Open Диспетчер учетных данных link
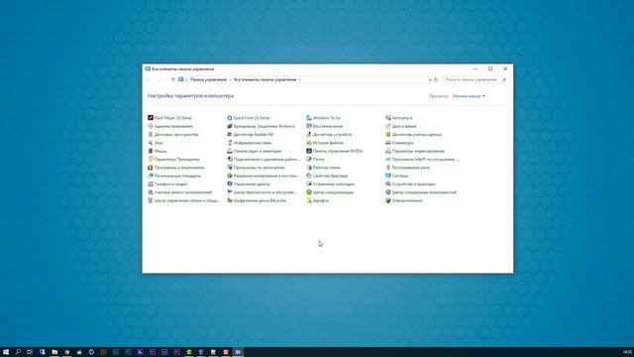The height and width of the screenshot is (357, 634). (417, 135)
